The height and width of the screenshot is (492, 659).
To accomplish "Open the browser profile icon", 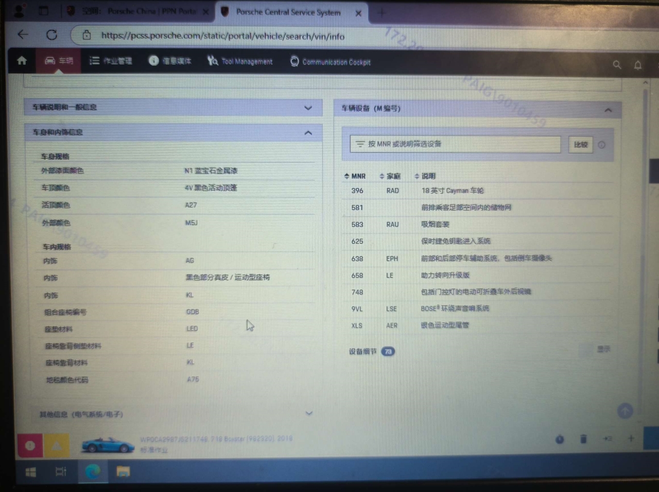I will [19, 10].
